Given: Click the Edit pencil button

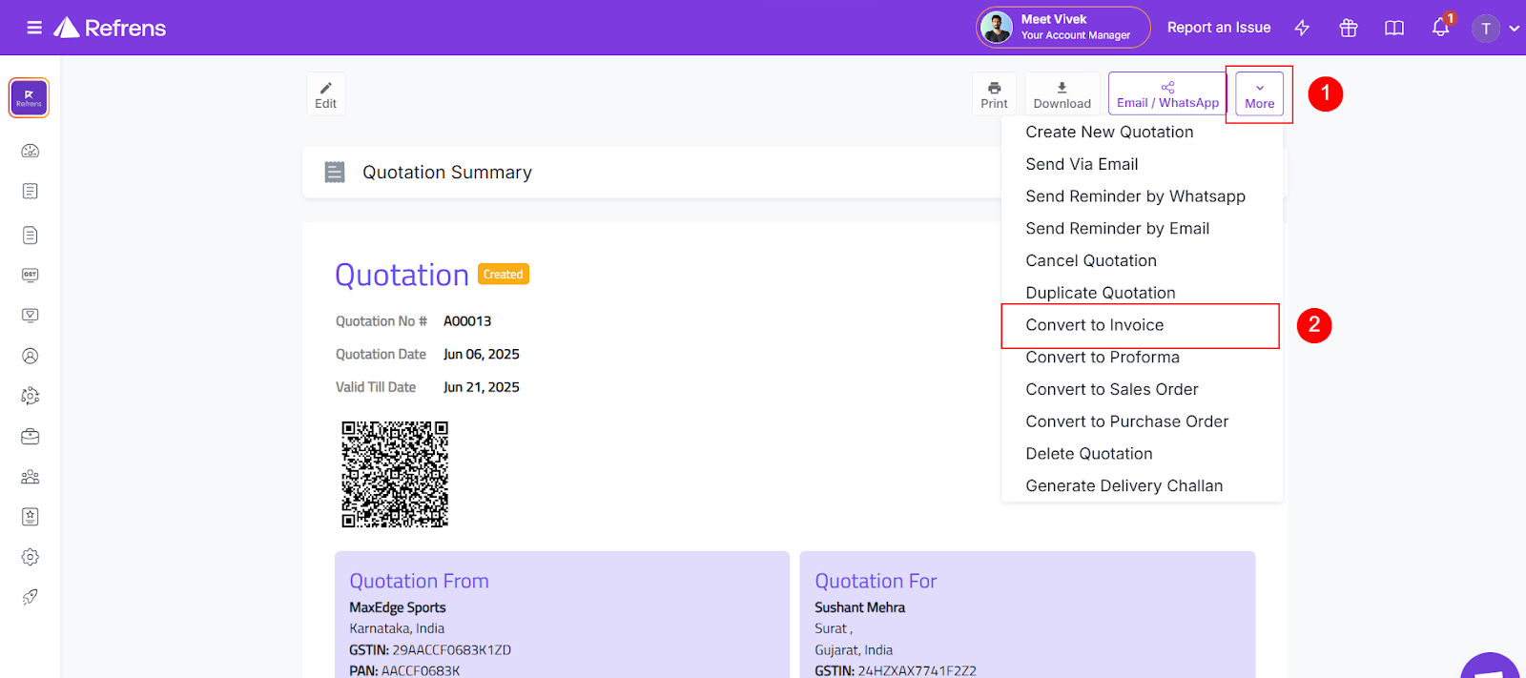Looking at the screenshot, I should (x=326, y=94).
